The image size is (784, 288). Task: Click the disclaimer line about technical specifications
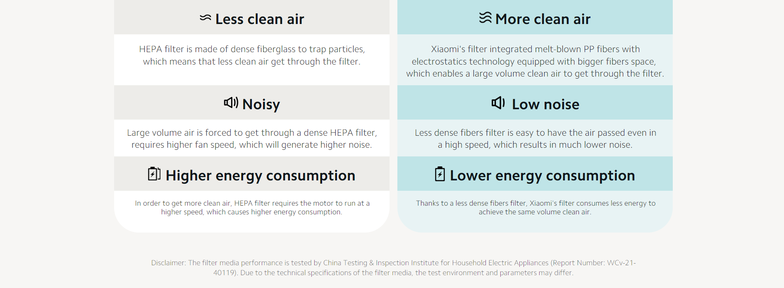(393, 273)
